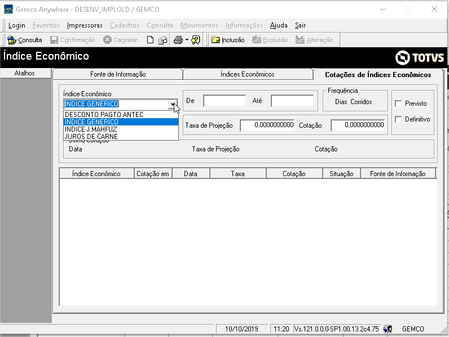449x337 pixels.
Task: Click the Atalhos panel header
Action: 25,73
